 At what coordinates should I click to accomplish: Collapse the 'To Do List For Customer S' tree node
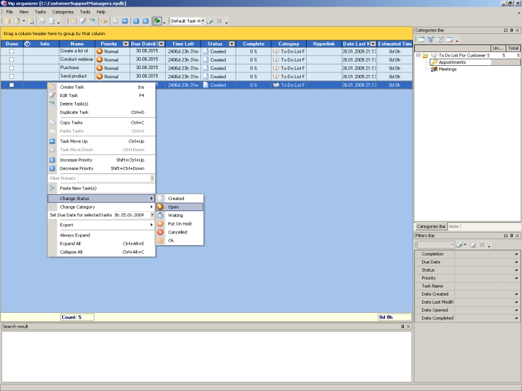(418, 56)
